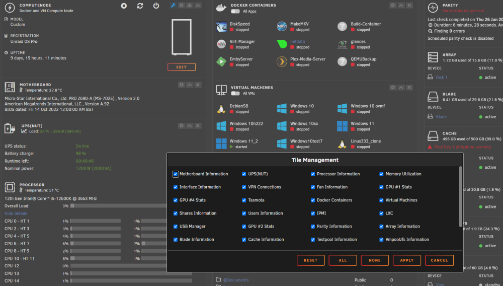This screenshot has width=503, height=286.
Task: Click the CANCEL button in Tile Management
Action: 439,260
